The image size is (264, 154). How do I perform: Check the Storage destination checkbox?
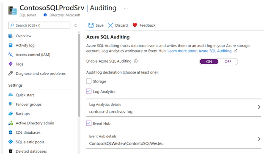89,81
